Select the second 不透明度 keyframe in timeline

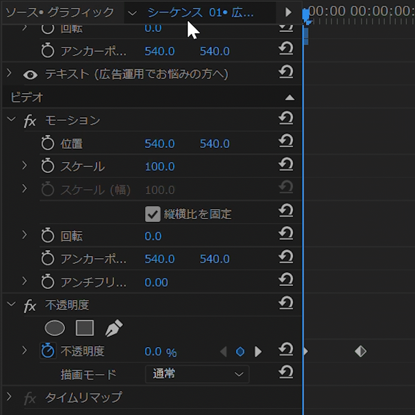tap(360, 351)
